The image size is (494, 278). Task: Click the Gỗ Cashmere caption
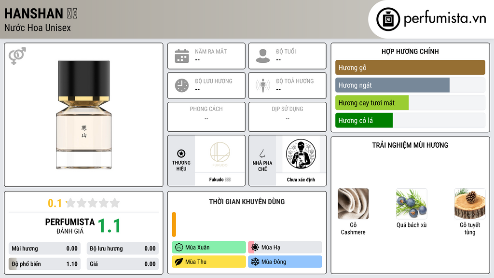point(353,228)
